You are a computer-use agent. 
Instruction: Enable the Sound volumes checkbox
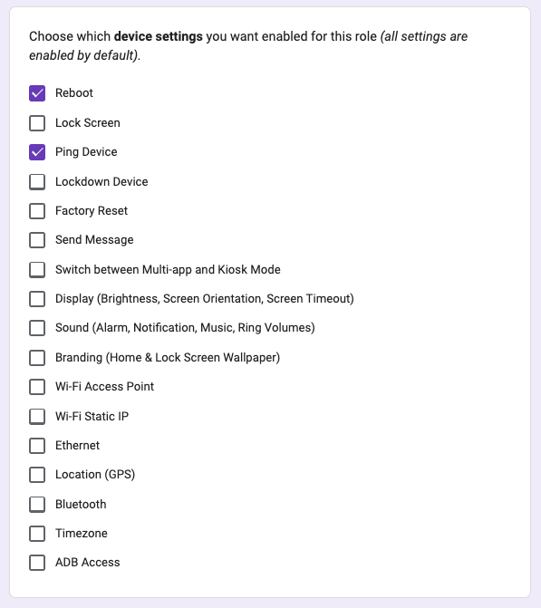click(x=37, y=328)
